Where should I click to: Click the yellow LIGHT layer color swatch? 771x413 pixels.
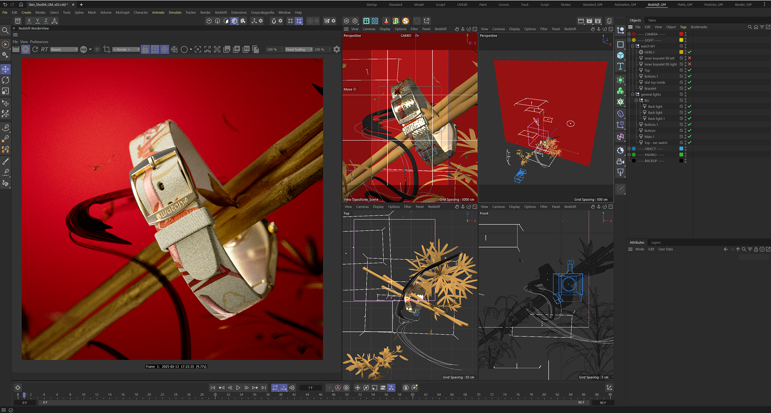pos(681,40)
